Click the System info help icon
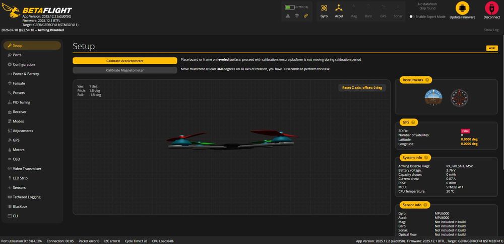 (426, 158)
